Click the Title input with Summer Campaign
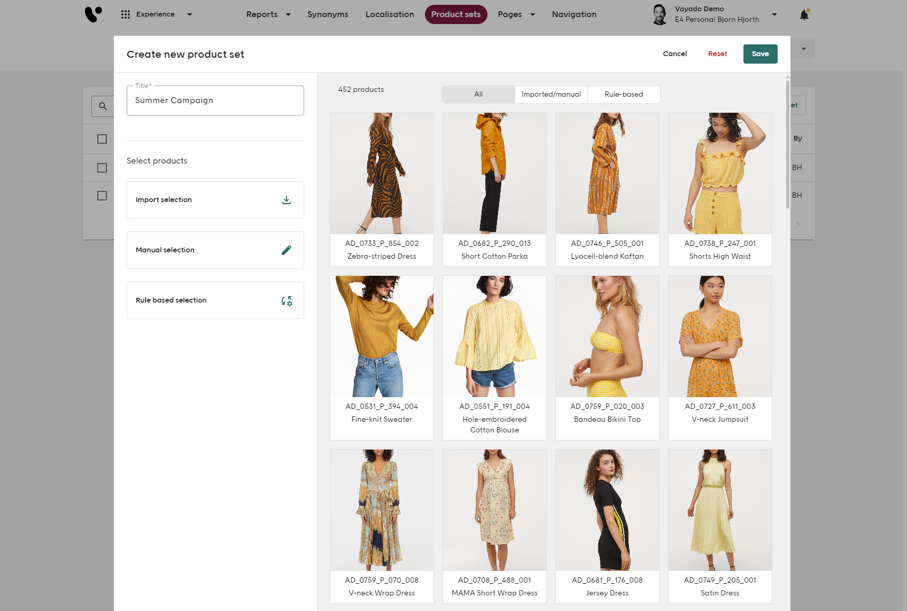907x611 pixels. coord(215,100)
